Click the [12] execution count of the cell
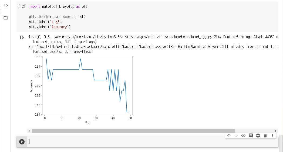The image size is (283, 152). pyautogui.click(x=22, y=6)
